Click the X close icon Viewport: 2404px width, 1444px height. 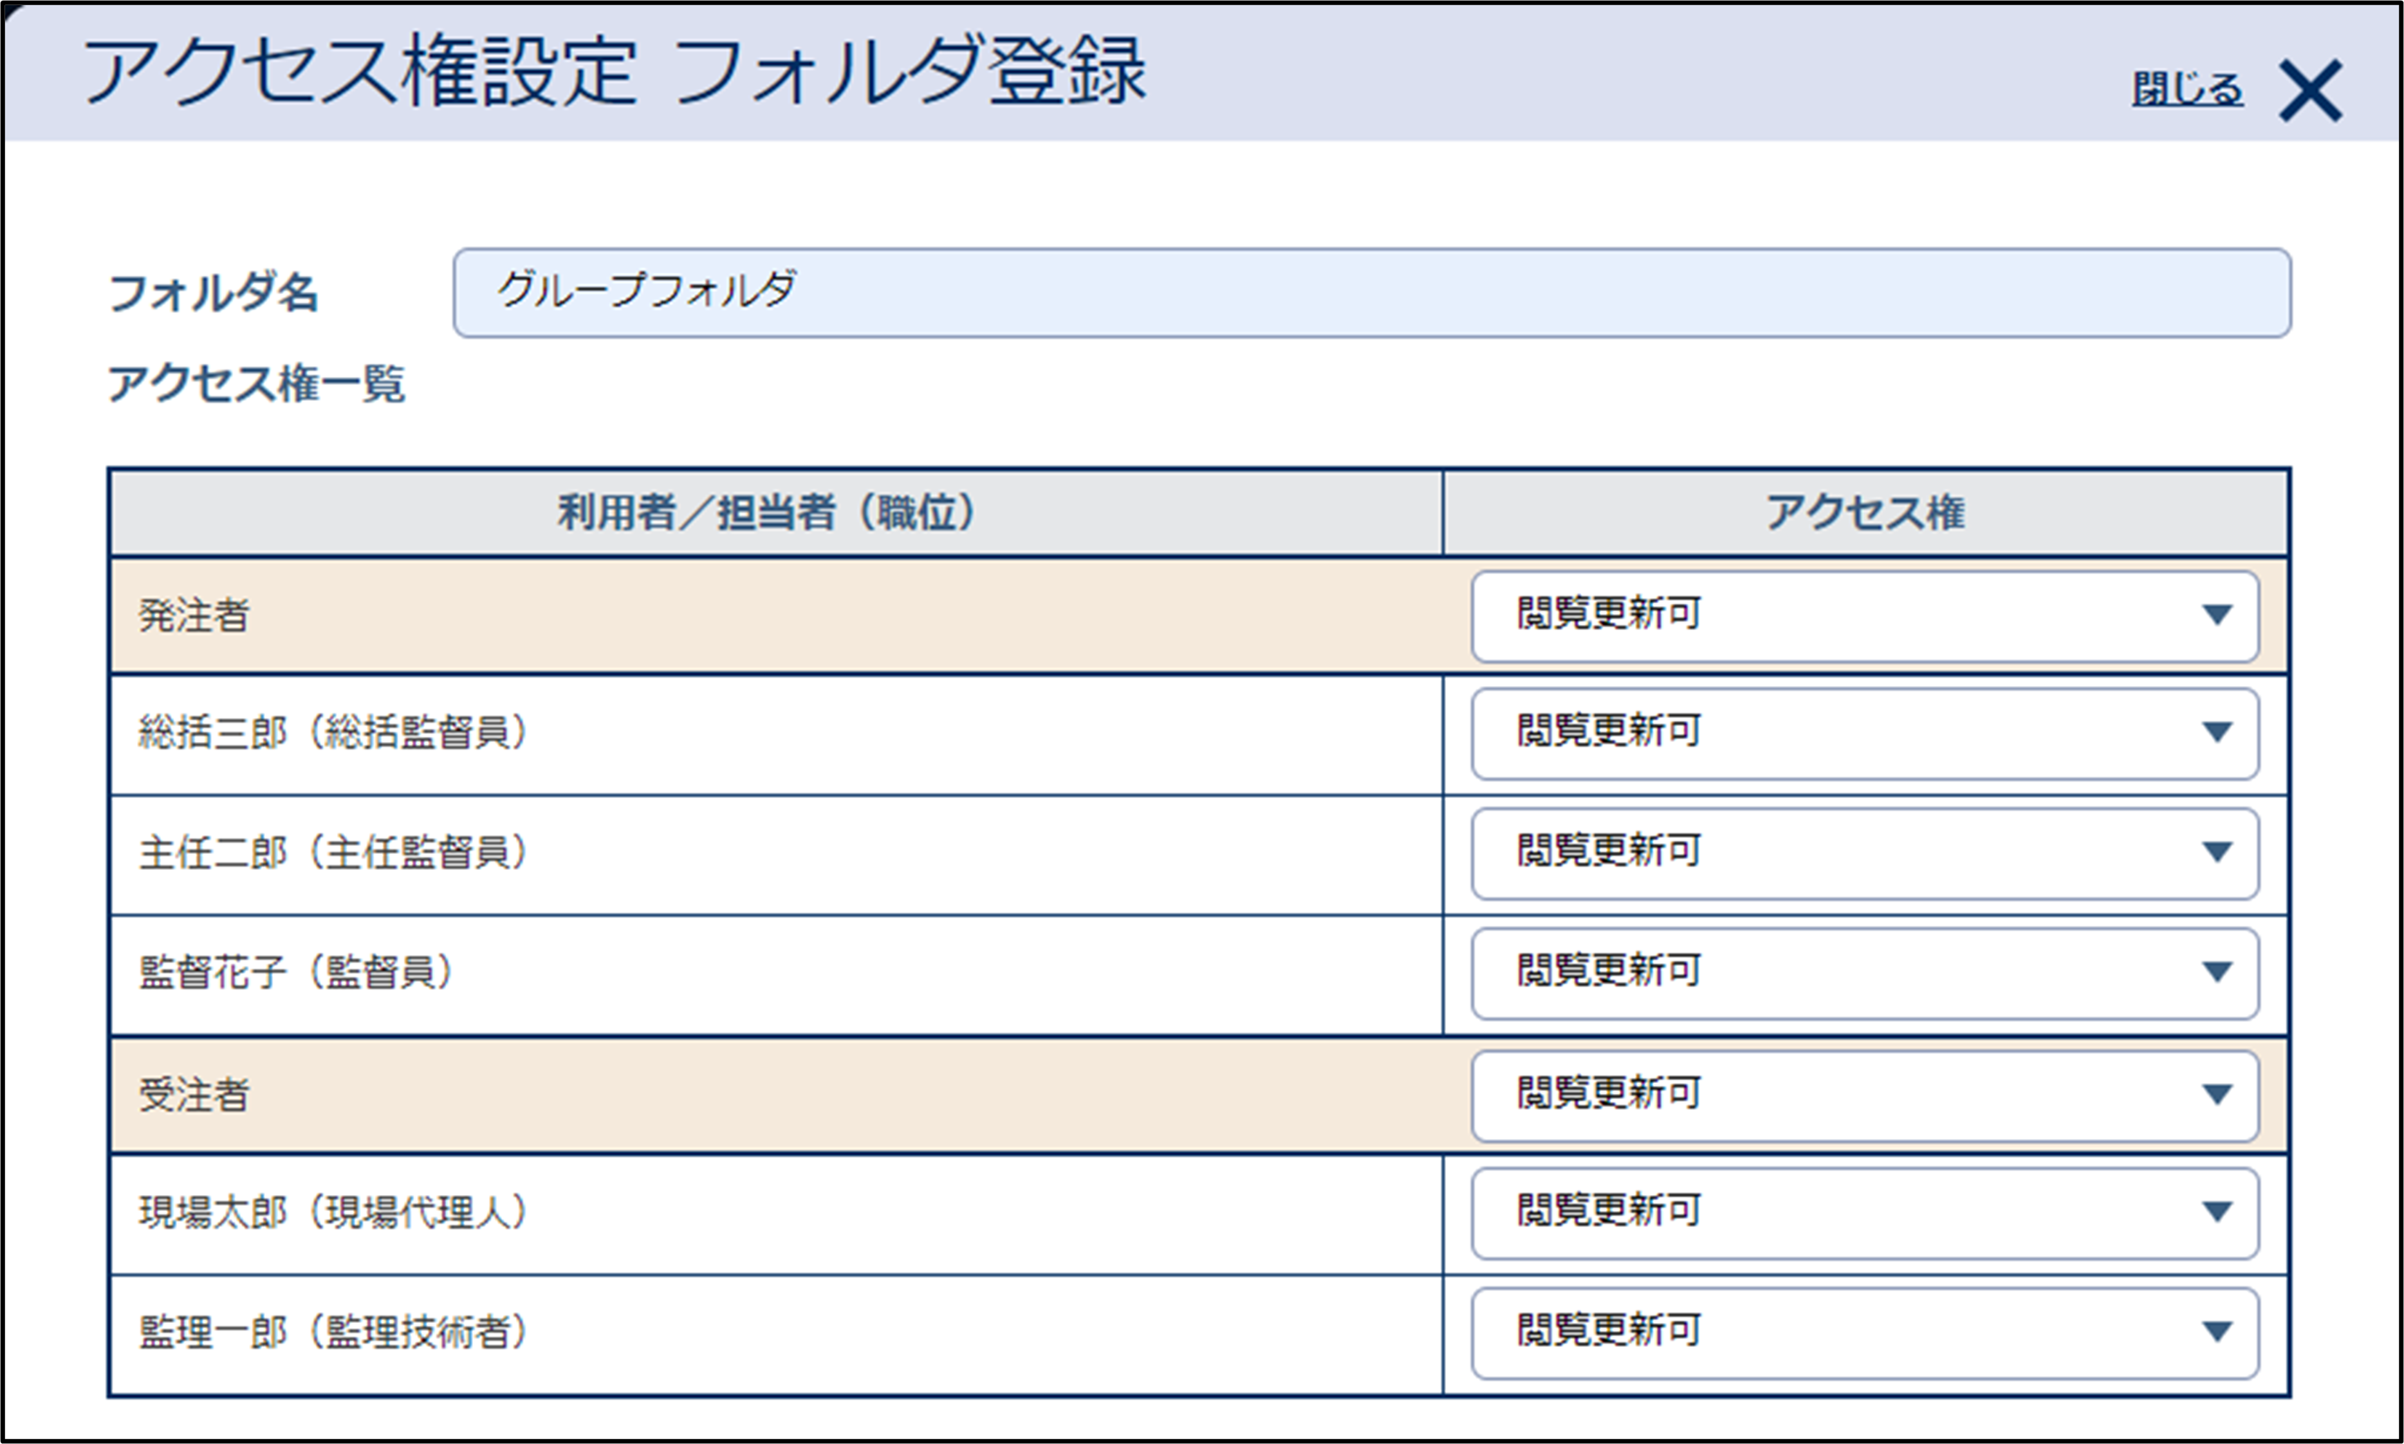2309,91
